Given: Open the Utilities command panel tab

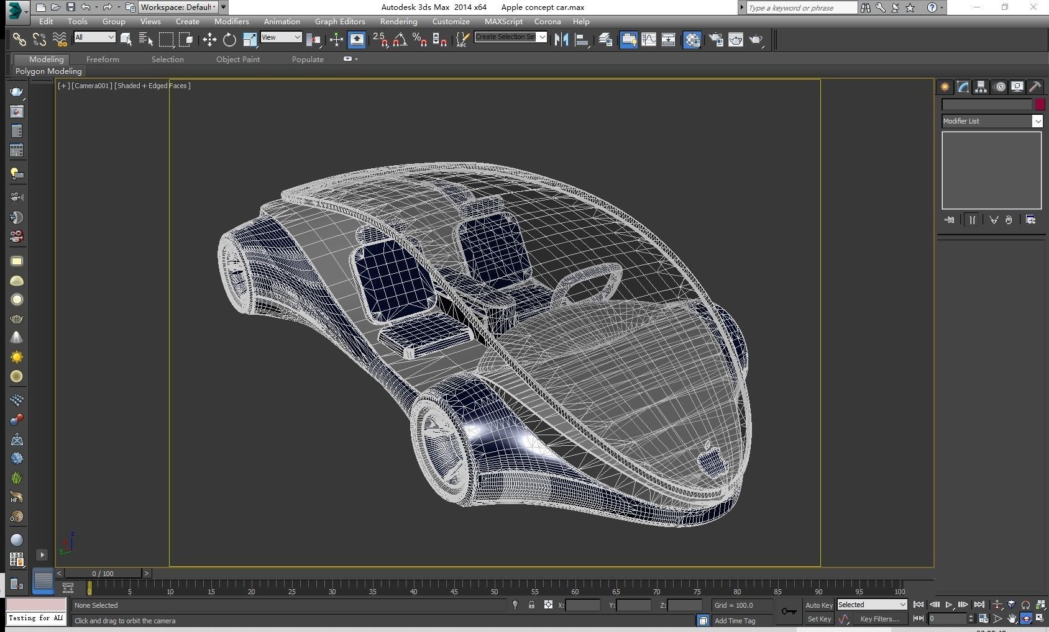Looking at the screenshot, I should tap(1035, 87).
